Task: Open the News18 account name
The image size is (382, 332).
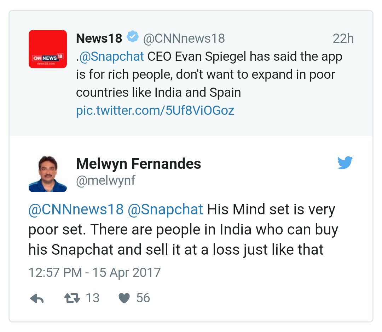Action: click(99, 38)
